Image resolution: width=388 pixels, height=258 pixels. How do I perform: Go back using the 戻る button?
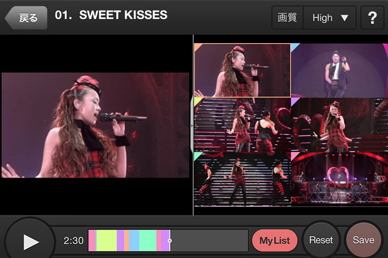point(27,18)
